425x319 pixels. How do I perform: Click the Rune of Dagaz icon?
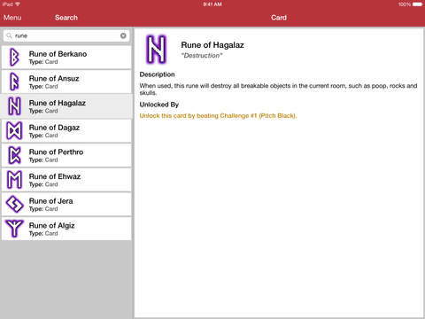click(14, 130)
